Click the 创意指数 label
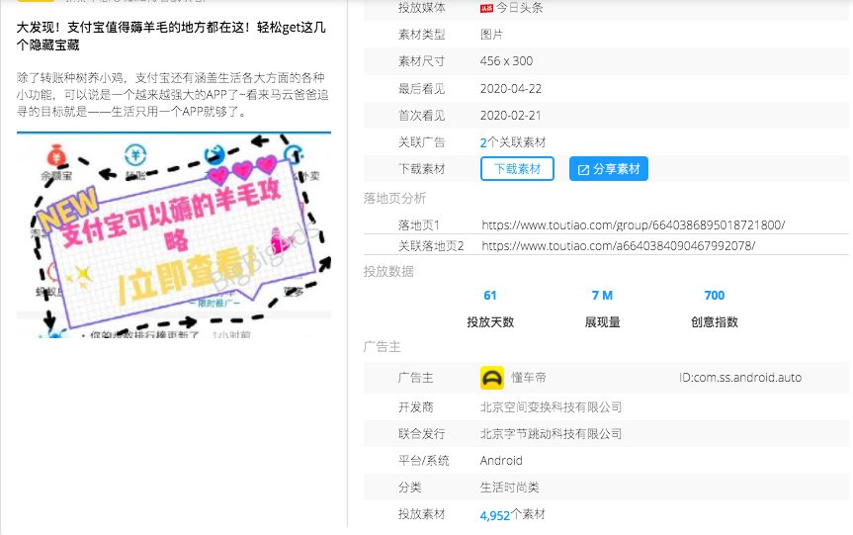Viewport: 853px width, 535px height. 715,322
